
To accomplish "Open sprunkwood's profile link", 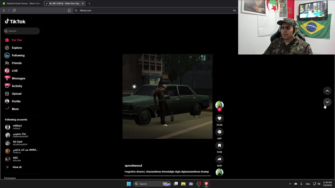I will 133,166.
